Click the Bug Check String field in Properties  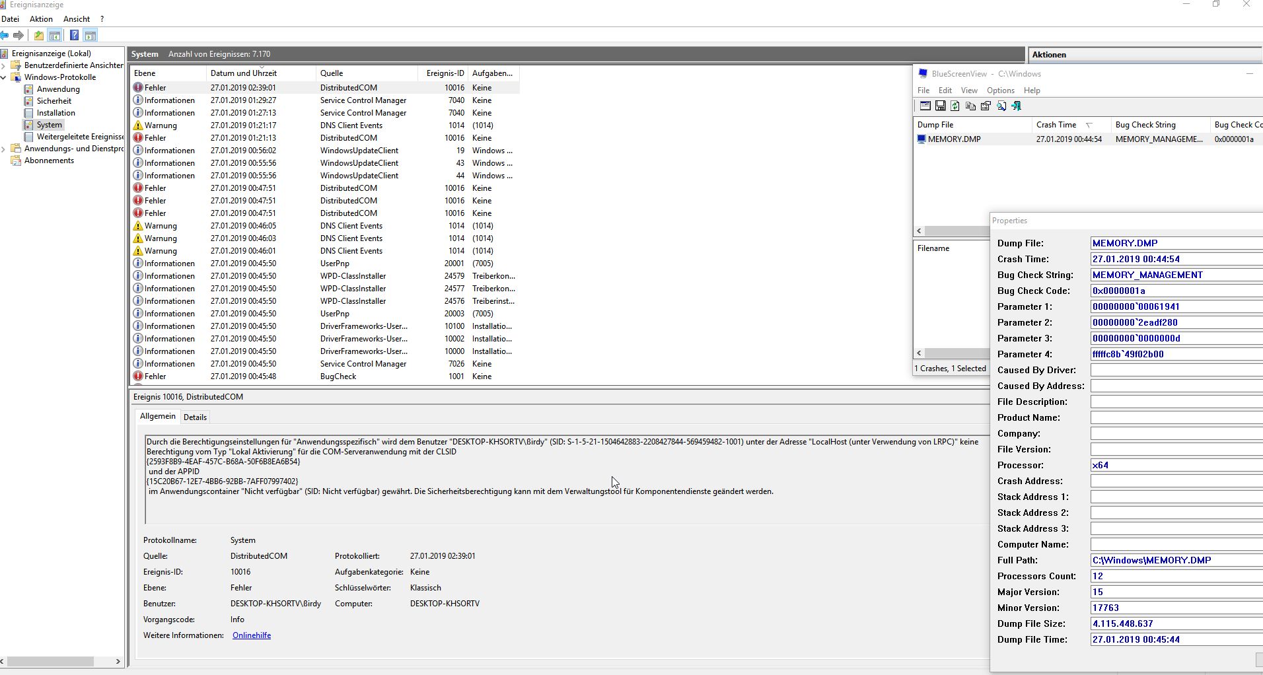1176,275
